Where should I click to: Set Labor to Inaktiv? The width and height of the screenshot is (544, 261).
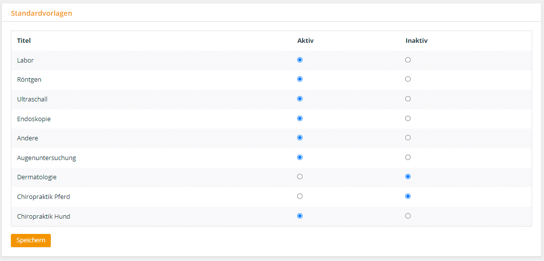coord(408,60)
